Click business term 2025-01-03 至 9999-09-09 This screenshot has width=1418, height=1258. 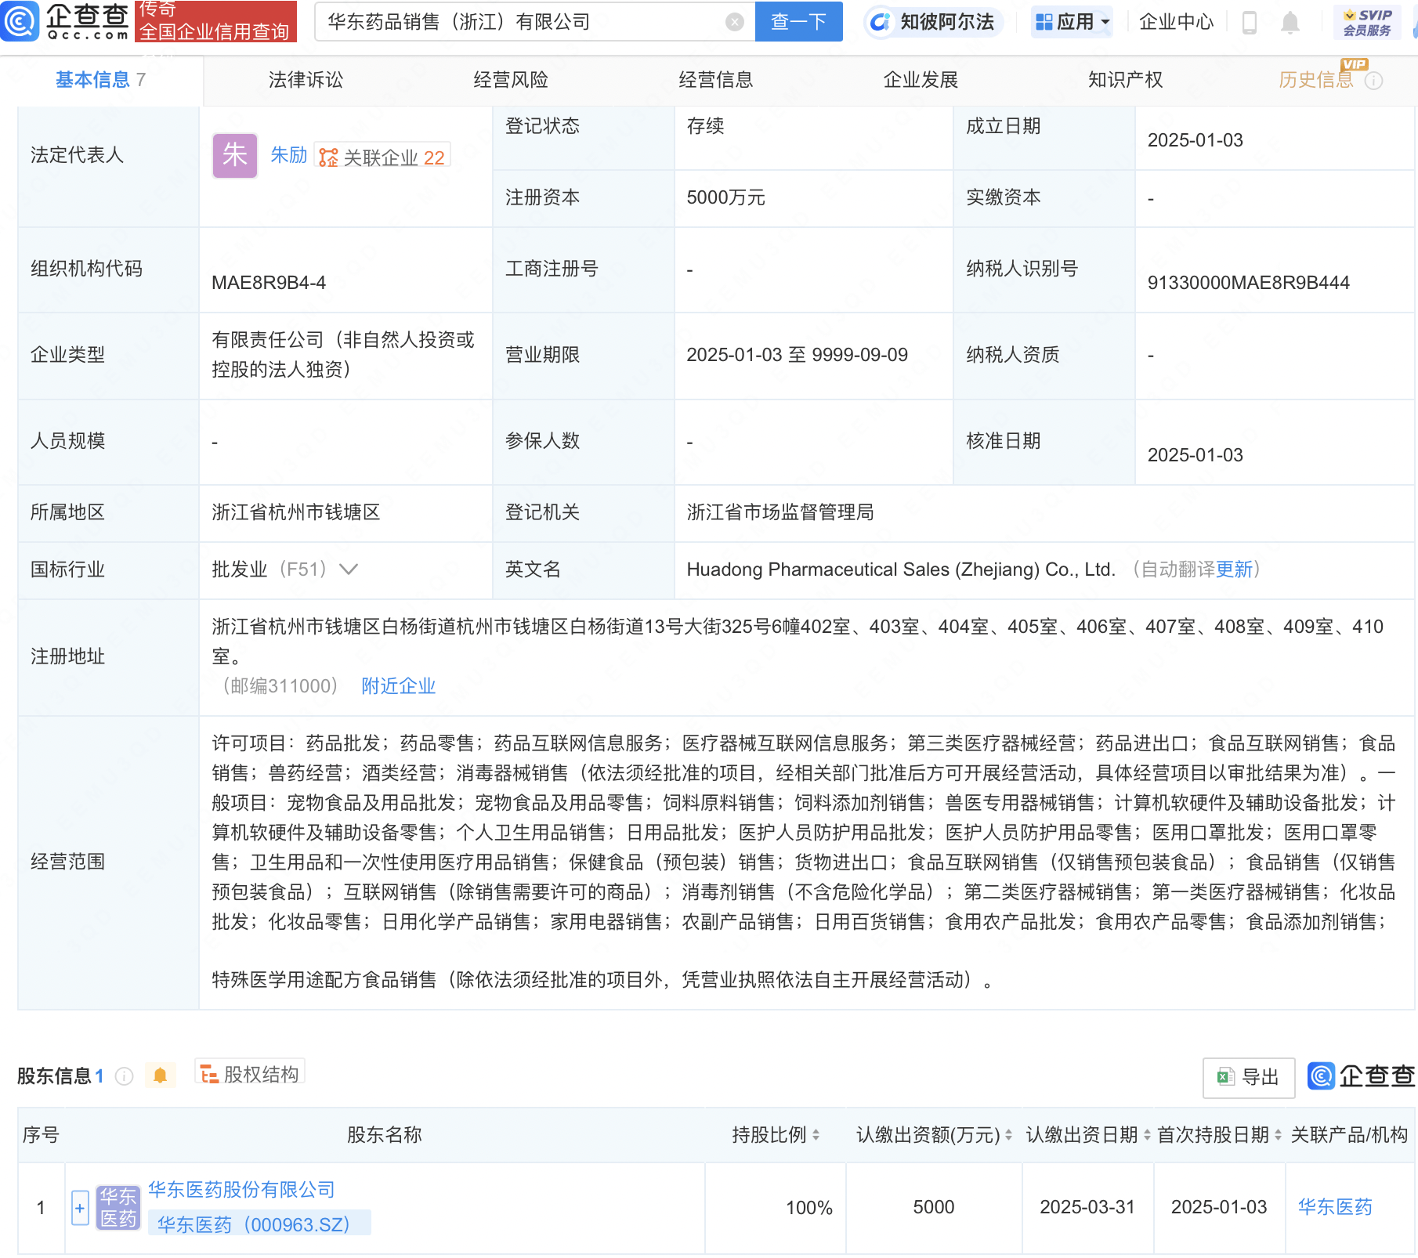pos(797,355)
